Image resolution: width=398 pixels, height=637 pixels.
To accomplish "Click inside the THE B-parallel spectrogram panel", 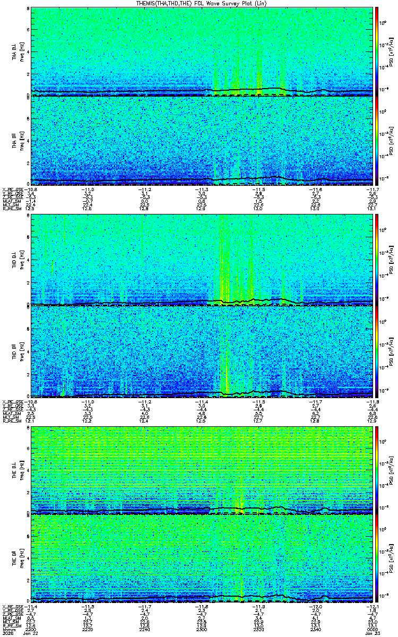I will pos(202,558).
